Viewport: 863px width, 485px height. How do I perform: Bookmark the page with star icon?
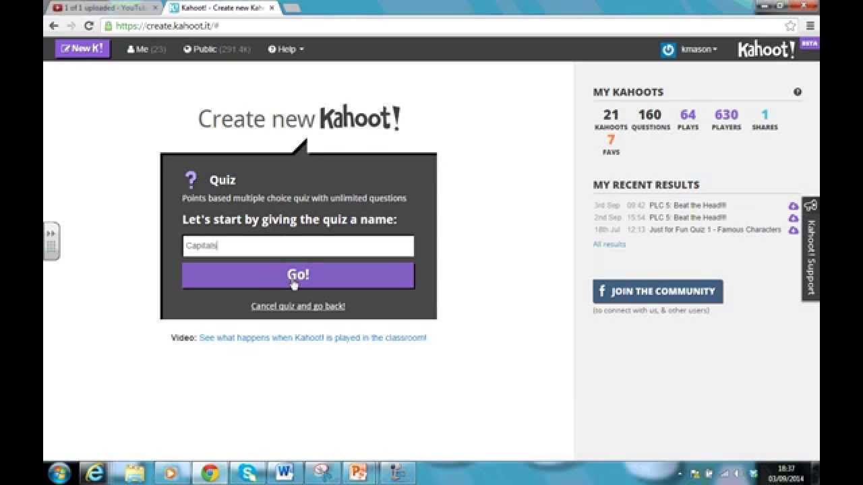click(790, 26)
